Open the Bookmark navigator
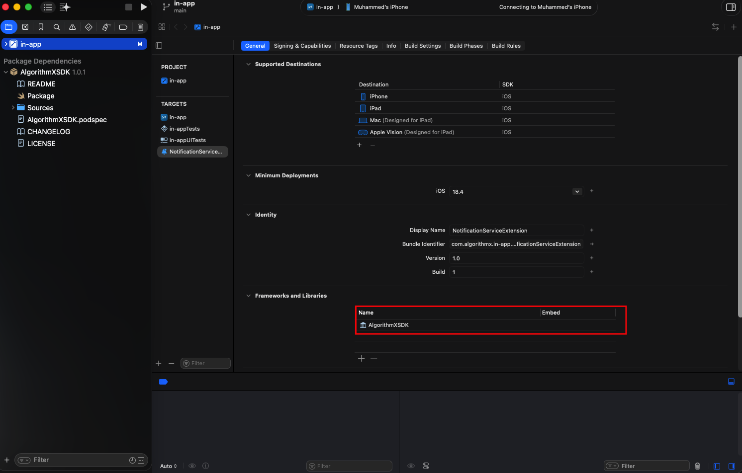Screen dimensions: 742x473 [41, 27]
